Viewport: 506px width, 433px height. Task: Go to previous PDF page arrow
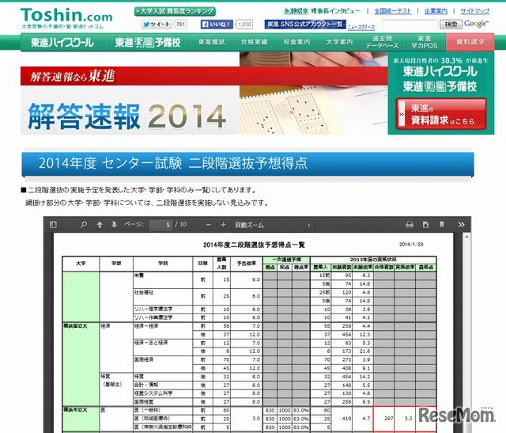[x=100, y=225]
